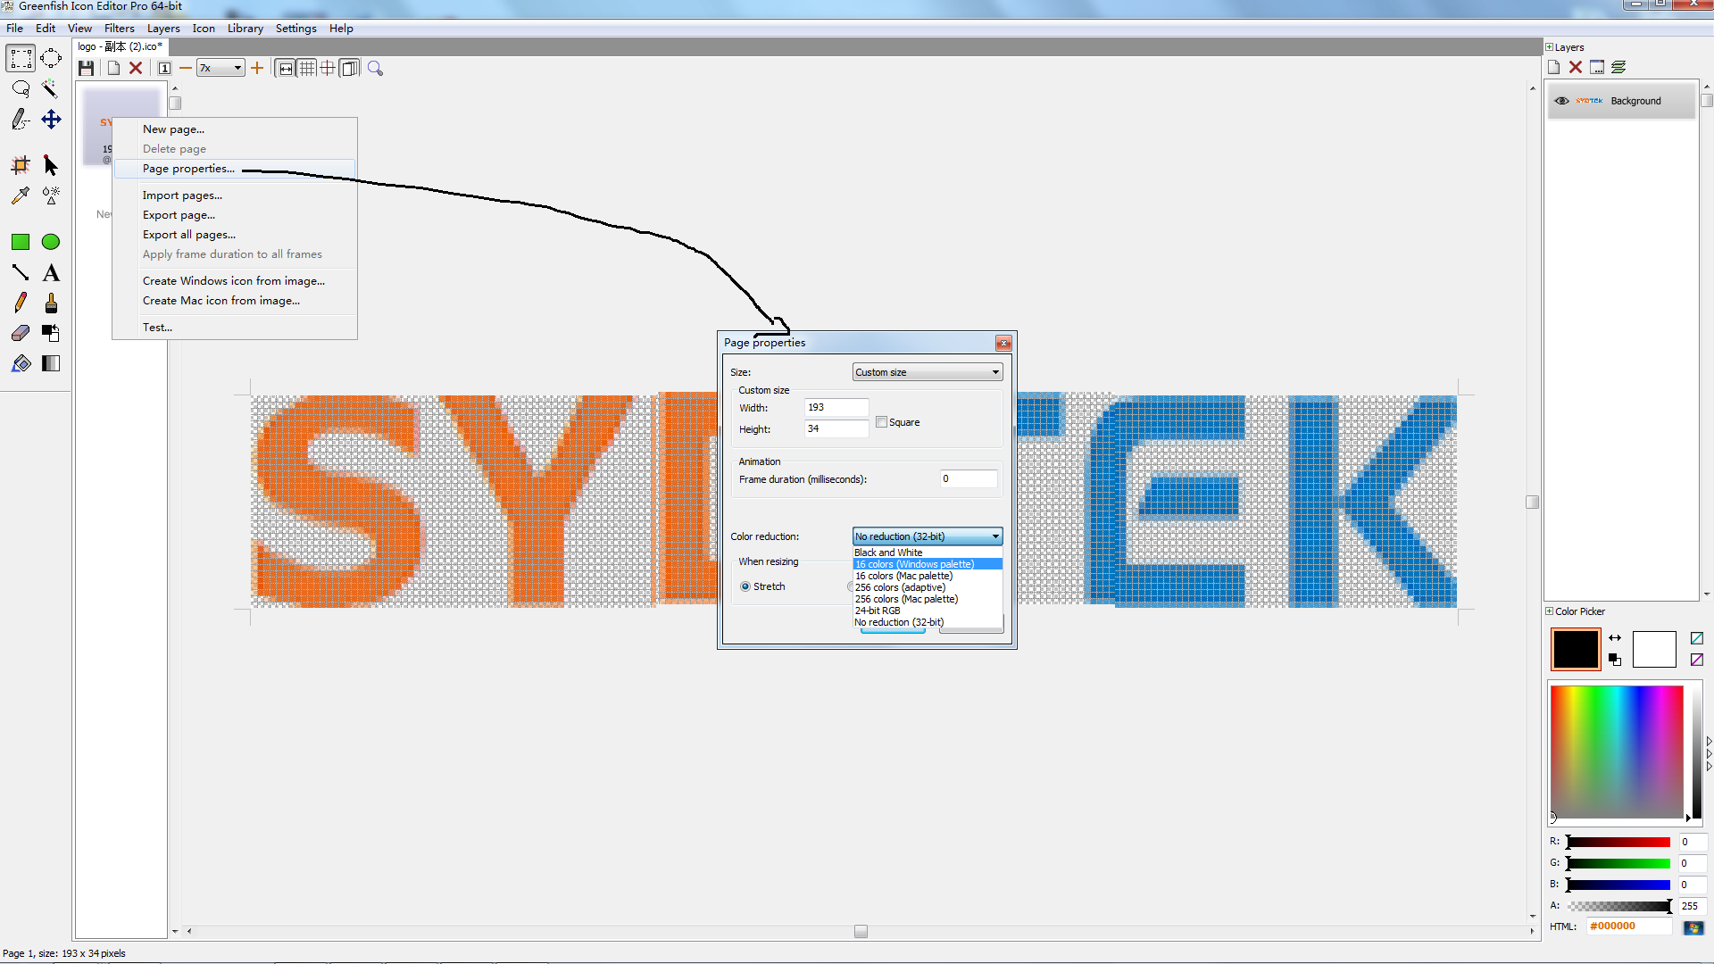Choose Black and White color reduction
Image resolution: width=1714 pixels, height=964 pixels.
[928, 553]
